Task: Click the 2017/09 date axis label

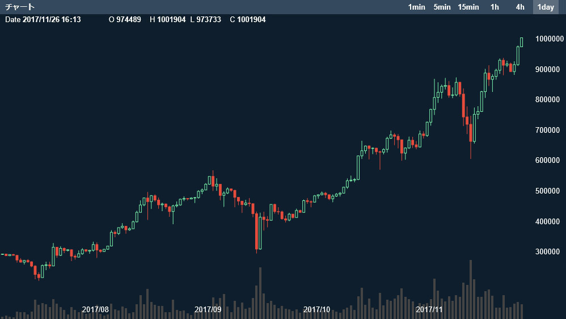Action: click(208, 309)
